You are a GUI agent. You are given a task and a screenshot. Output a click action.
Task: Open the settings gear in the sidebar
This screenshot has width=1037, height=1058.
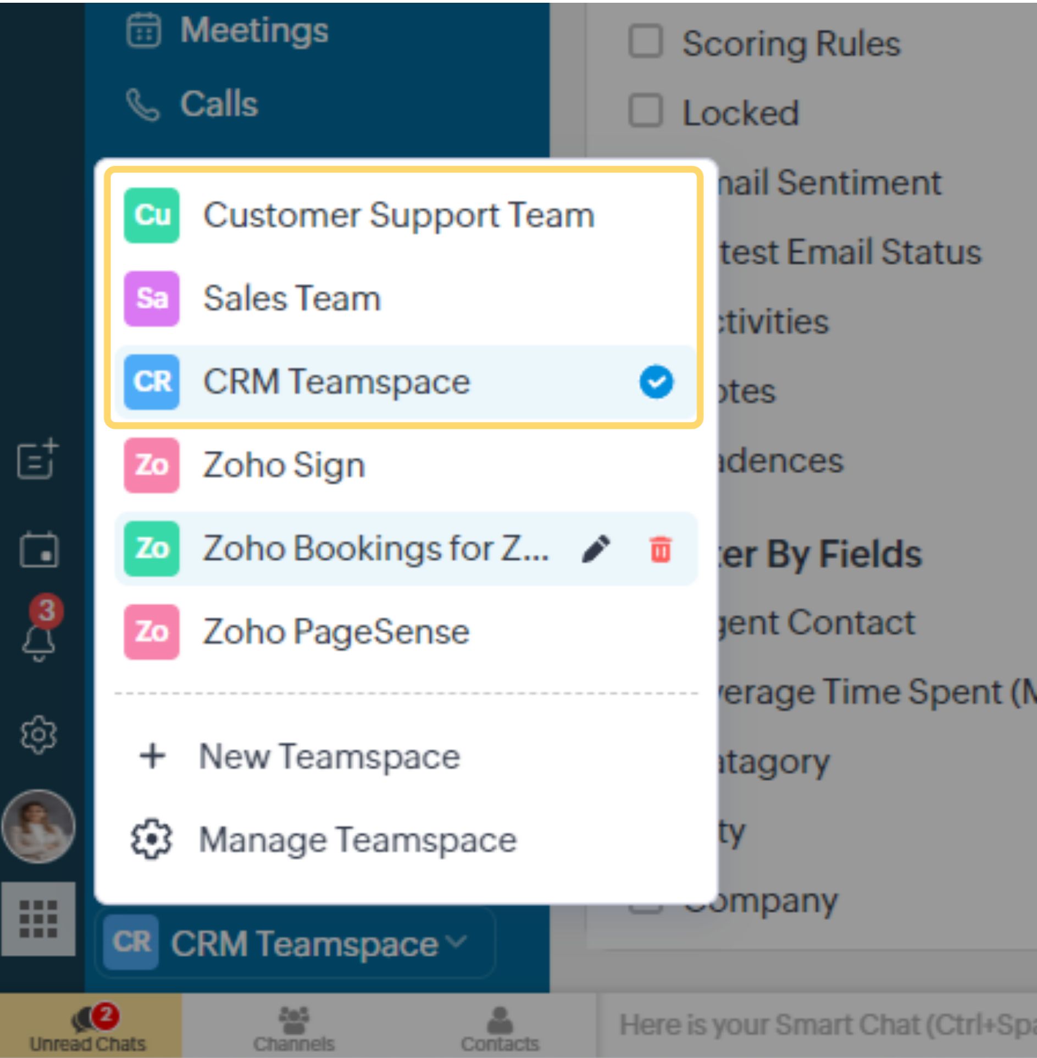coord(39,734)
